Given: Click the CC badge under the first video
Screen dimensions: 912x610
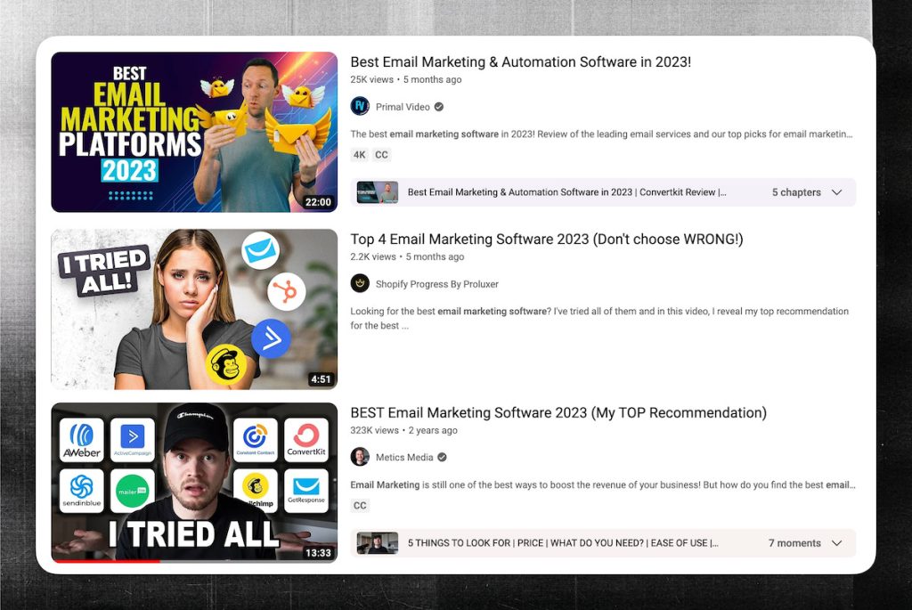Looking at the screenshot, I should point(381,155).
